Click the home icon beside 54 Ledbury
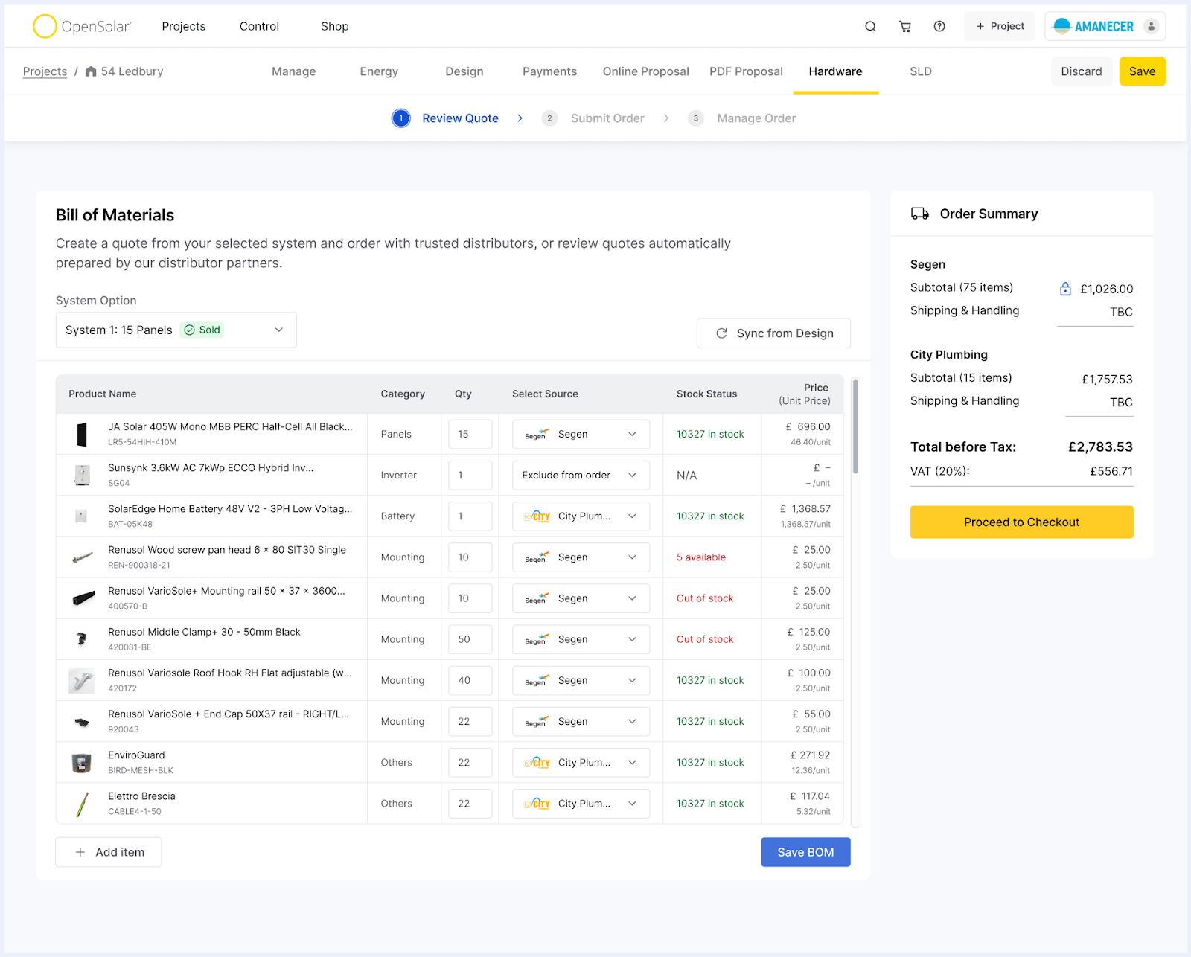1191x957 pixels. (x=91, y=71)
